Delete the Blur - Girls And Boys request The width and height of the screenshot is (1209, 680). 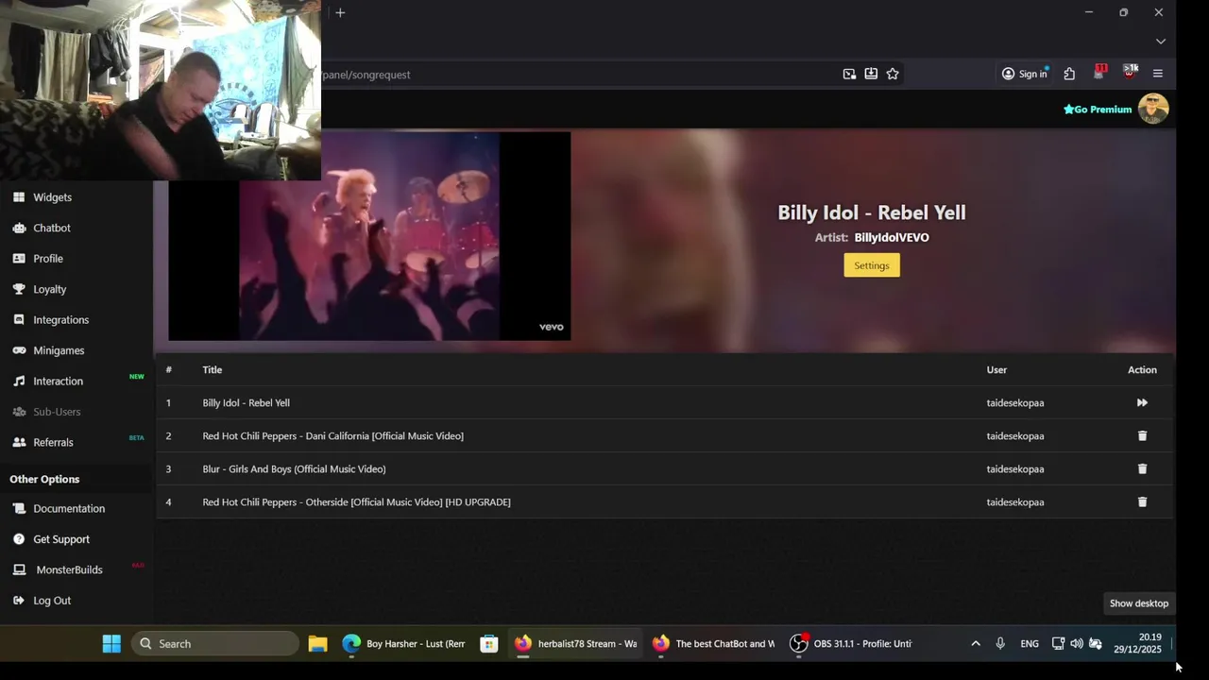click(1142, 468)
